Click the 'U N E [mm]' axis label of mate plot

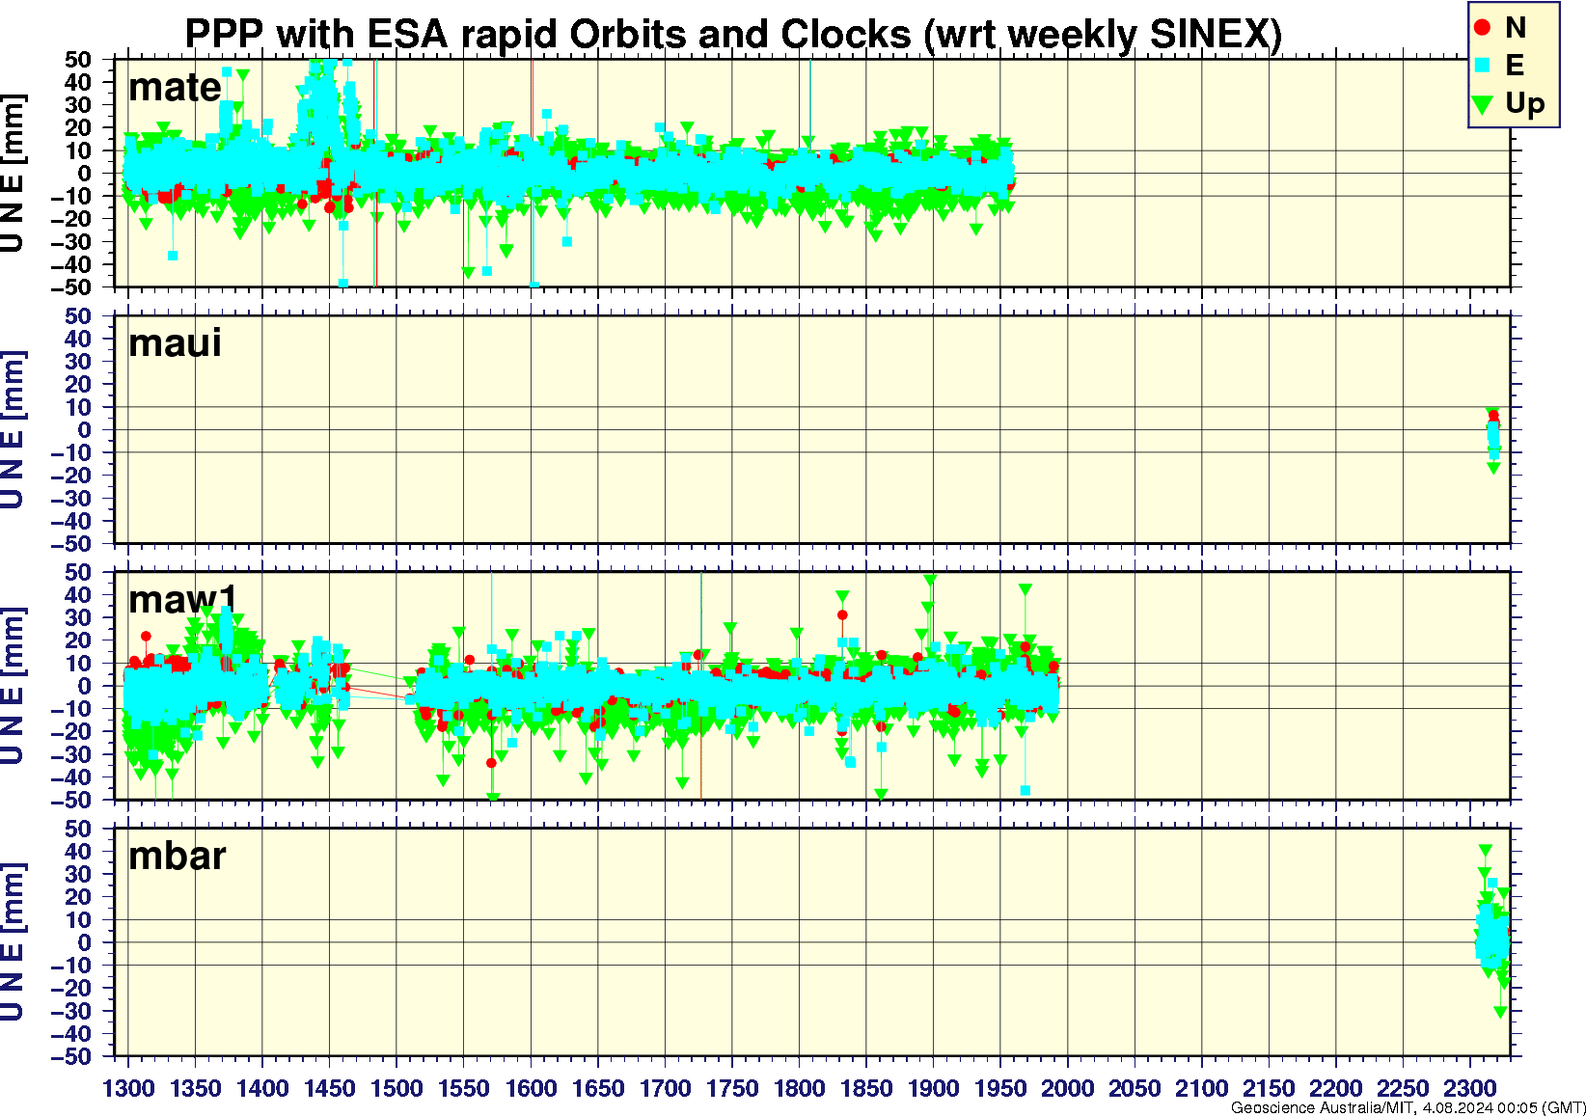(13, 173)
